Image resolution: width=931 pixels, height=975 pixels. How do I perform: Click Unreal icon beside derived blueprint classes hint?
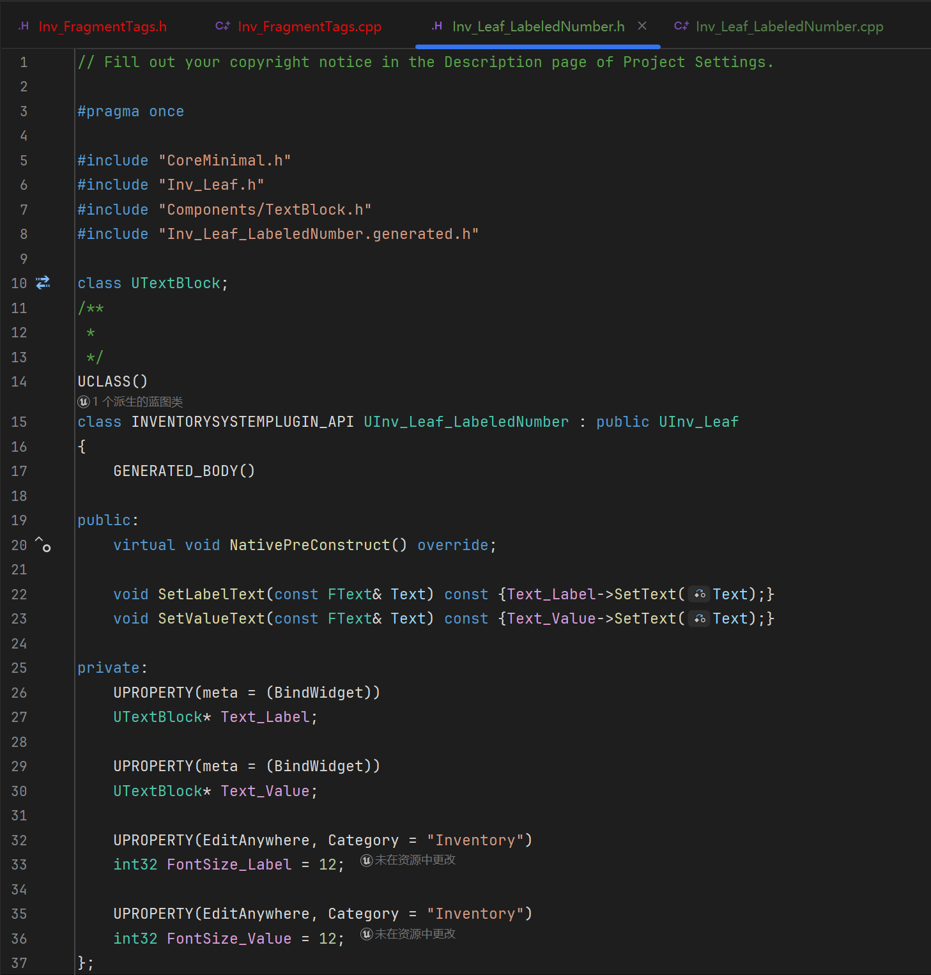84,401
